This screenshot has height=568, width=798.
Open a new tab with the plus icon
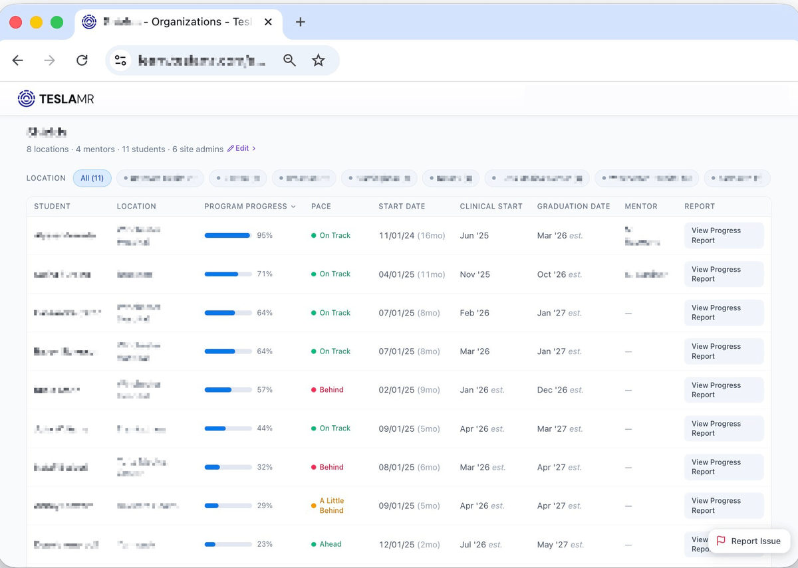[300, 21]
